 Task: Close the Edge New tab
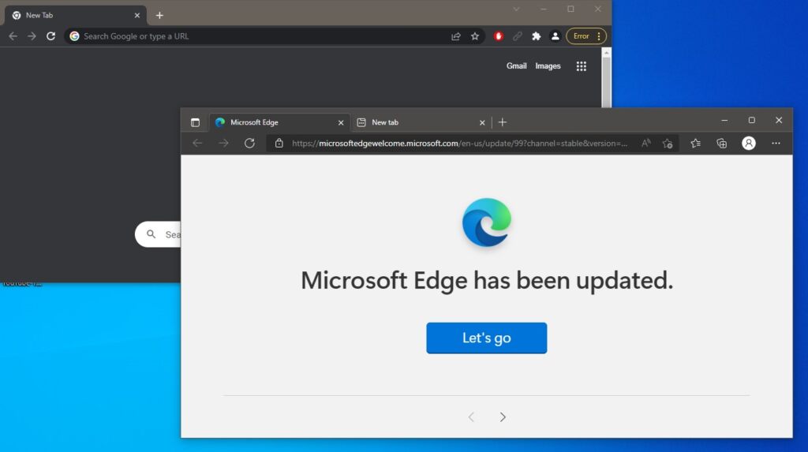tap(482, 123)
